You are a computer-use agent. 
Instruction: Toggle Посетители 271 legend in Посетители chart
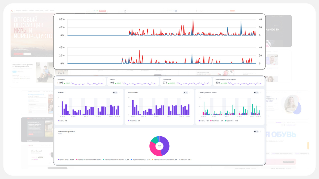click(x=134, y=121)
